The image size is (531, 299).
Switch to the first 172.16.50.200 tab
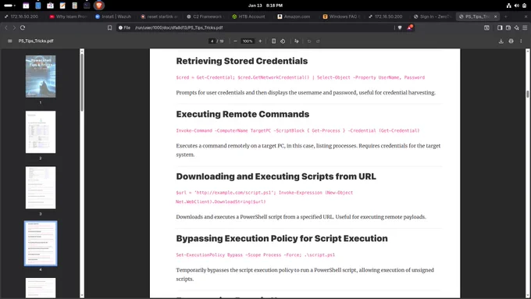pyautogui.click(x=23, y=16)
